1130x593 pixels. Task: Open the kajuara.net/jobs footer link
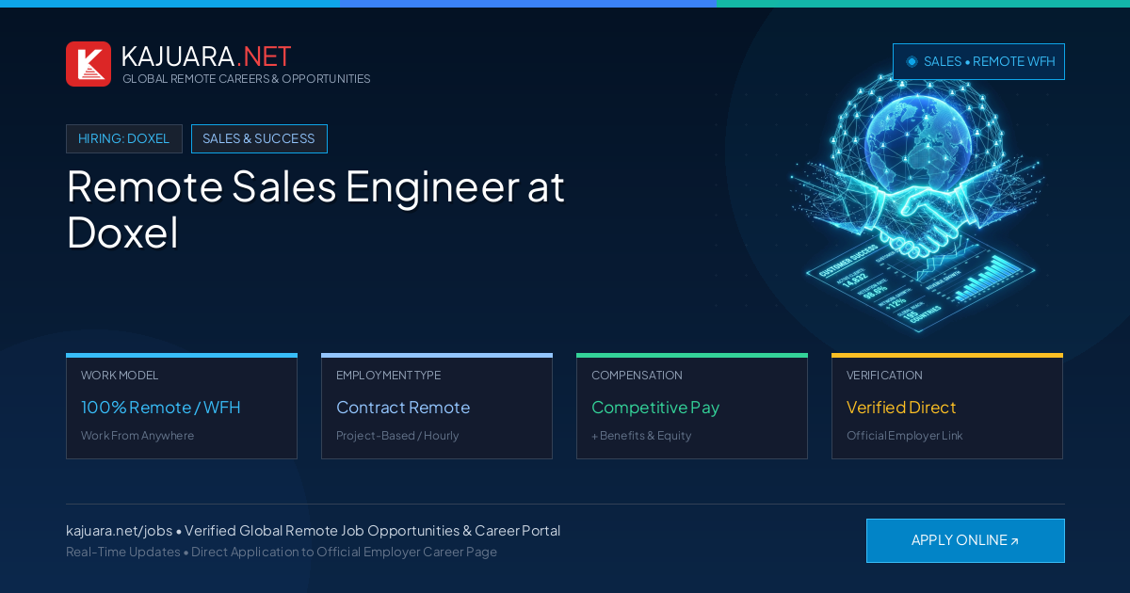tap(120, 531)
